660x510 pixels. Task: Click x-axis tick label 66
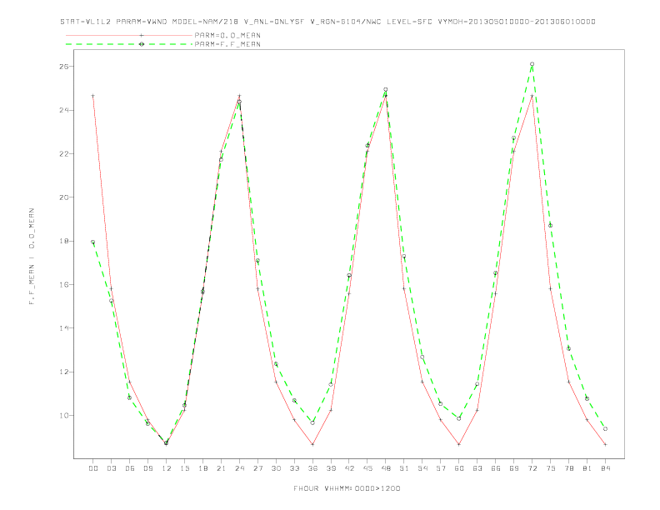tap(496, 468)
